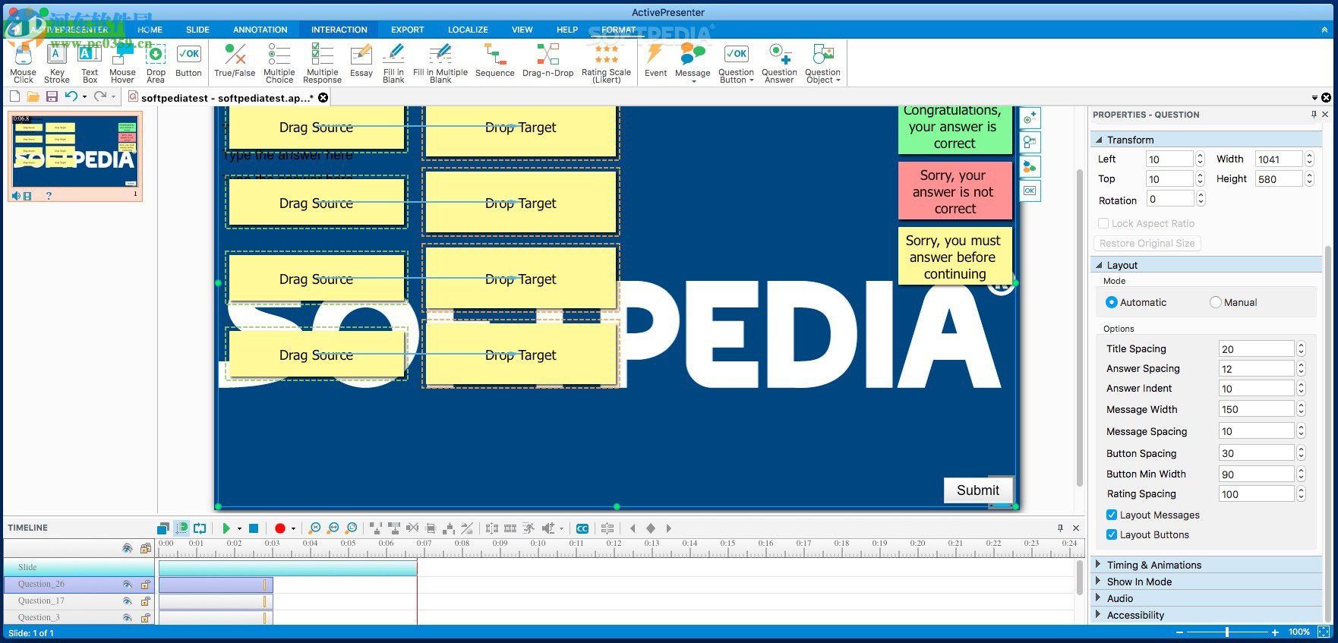Open the SLIDE ribbon tab

(x=197, y=30)
